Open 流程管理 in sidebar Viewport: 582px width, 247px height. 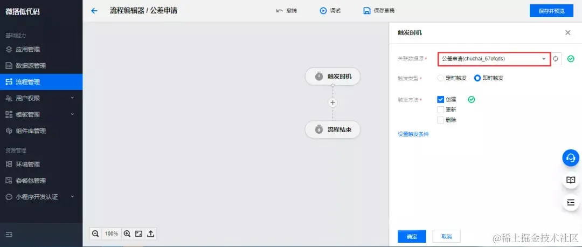pos(41,82)
